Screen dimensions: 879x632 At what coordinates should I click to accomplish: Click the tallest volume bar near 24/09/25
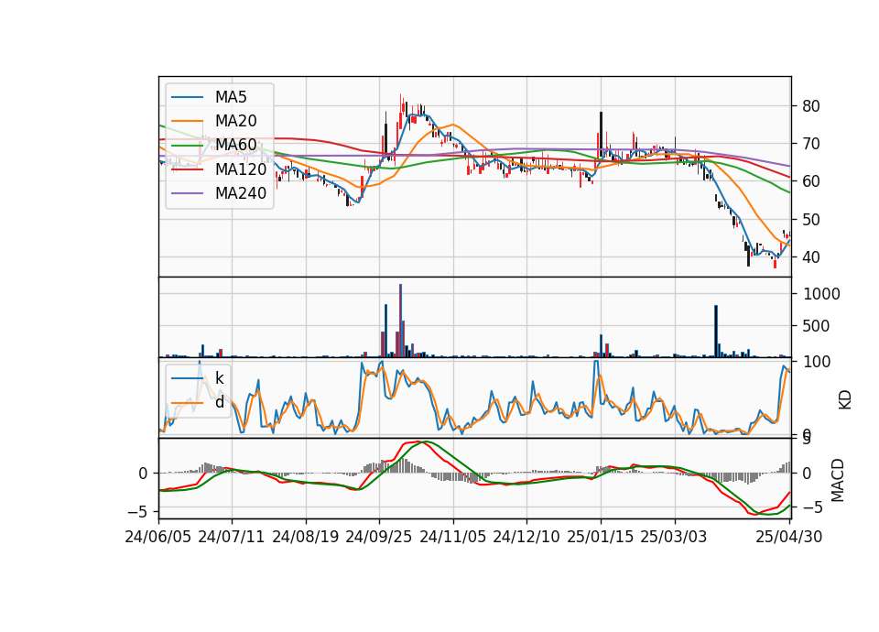click(x=400, y=321)
